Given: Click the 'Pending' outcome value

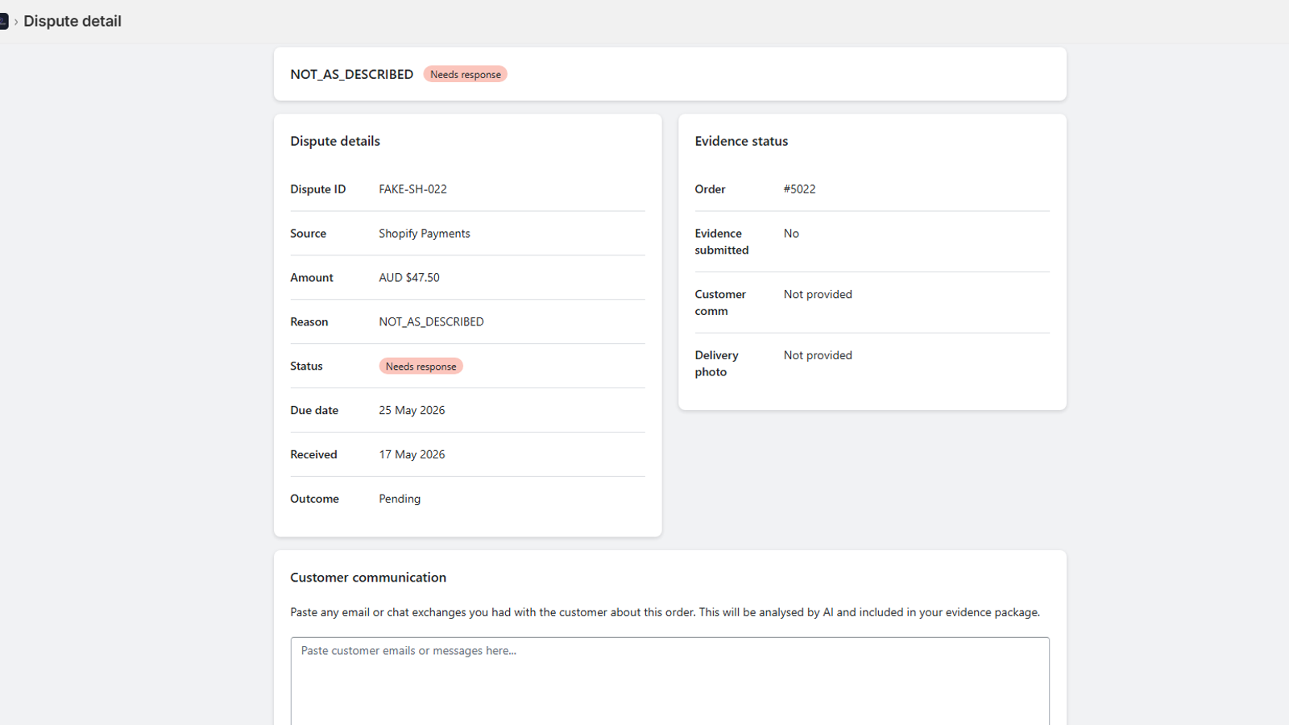Looking at the screenshot, I should pyautogui.click(x=400, y=499).
